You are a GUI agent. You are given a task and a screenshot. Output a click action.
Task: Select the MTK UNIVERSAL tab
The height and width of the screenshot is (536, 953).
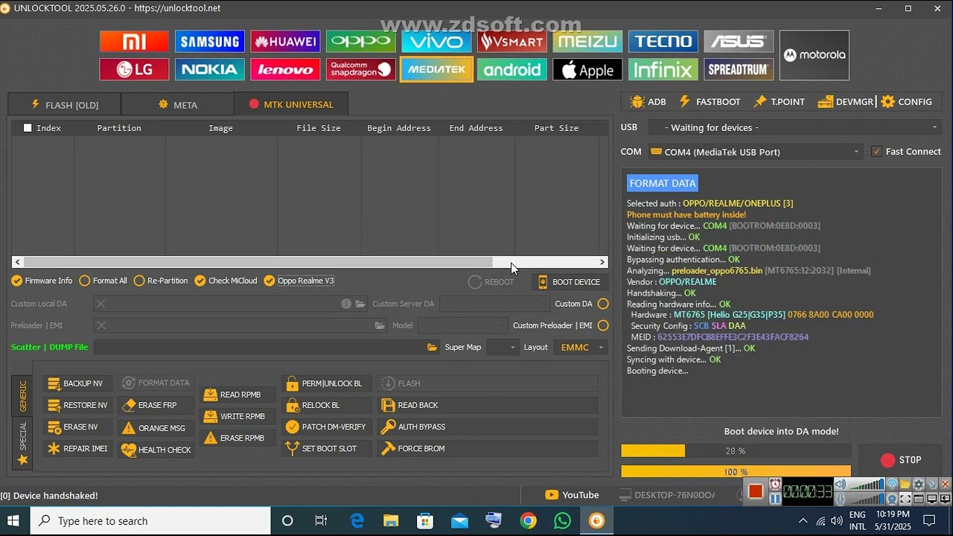pos(290,104)
